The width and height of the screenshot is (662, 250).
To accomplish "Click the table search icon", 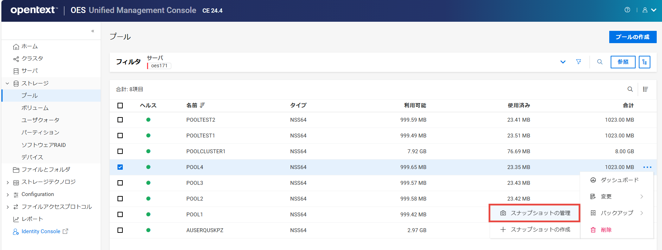I will (630, 89).
